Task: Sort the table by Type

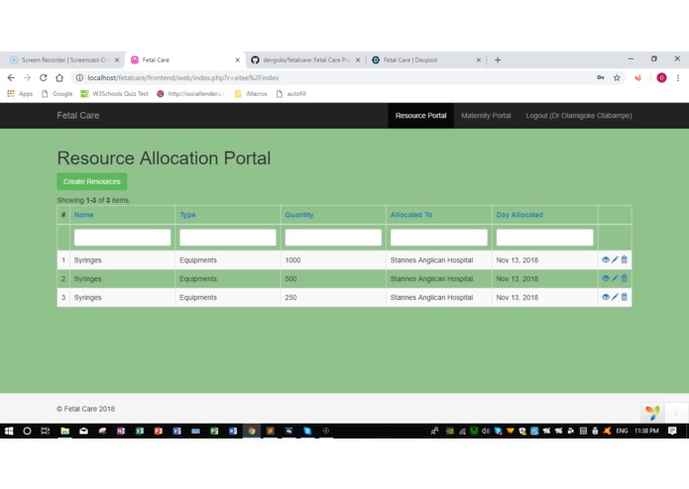Action: point(187,215)
